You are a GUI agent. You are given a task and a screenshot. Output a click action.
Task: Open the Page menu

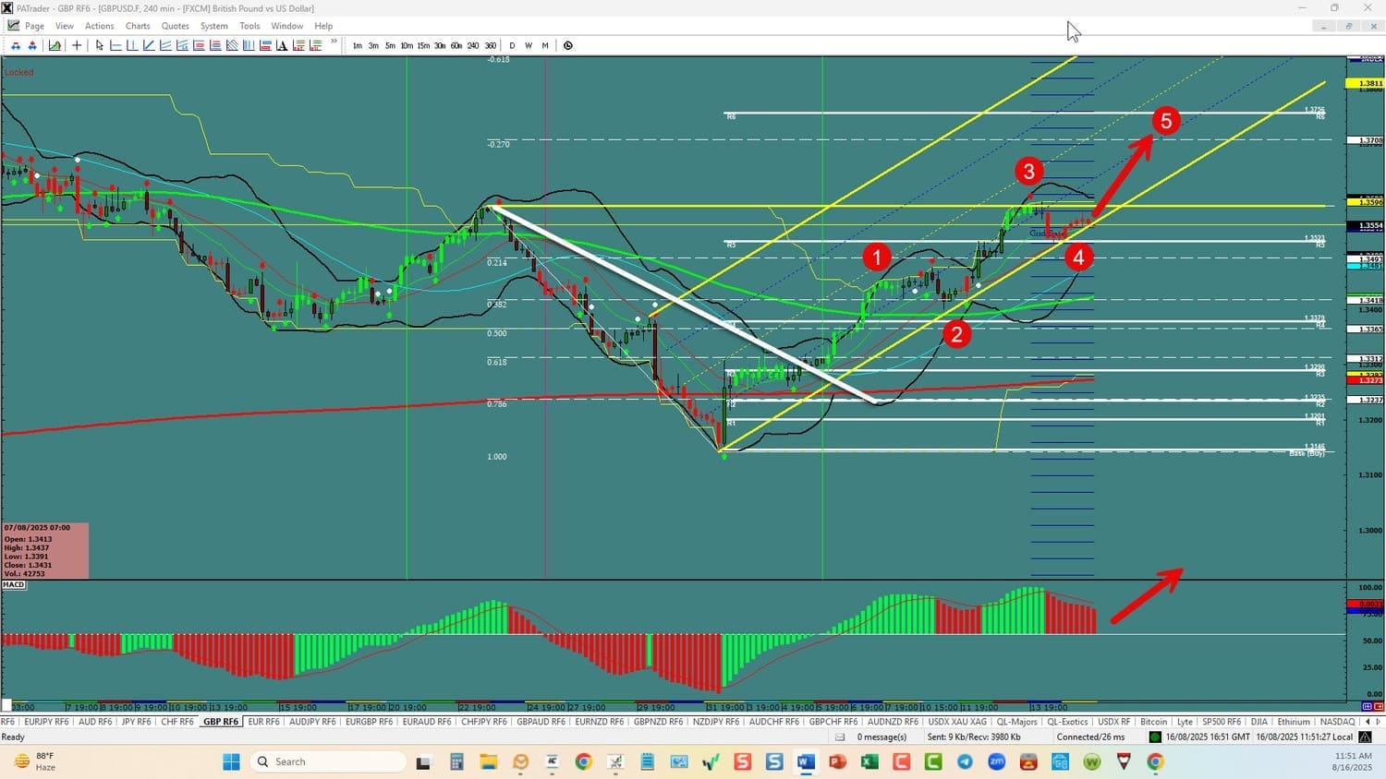coord(35,26)
